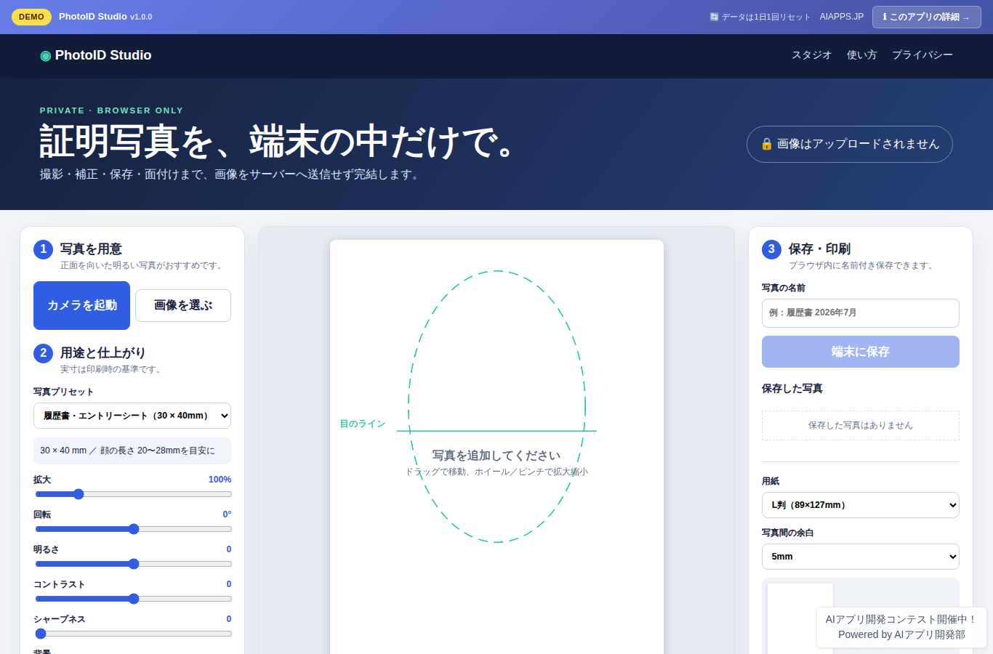This screenshot has height=654, width=993.
Task: Click the print layout preview thumbnail
Action: point(800,618)
